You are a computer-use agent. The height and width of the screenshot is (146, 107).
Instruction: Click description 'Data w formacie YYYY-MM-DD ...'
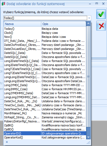pyautogui.click(x=63, y=85)
